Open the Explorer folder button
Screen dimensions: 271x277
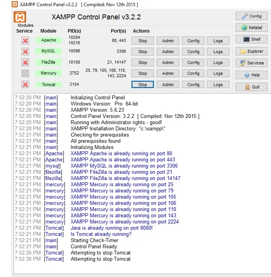[x=251, y=51]
